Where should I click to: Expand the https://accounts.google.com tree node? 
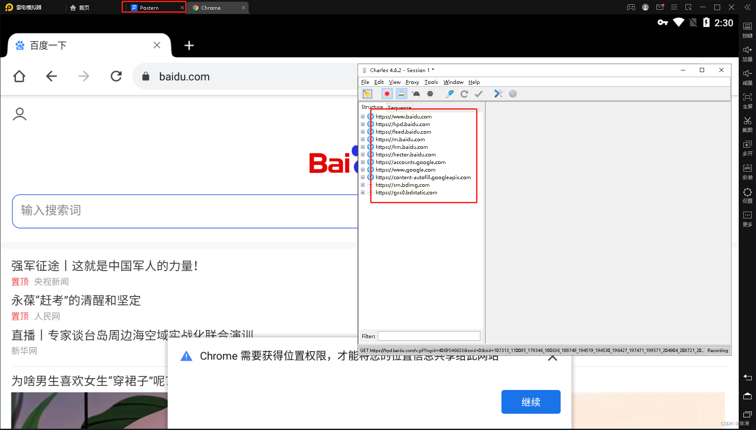(363, 162)
